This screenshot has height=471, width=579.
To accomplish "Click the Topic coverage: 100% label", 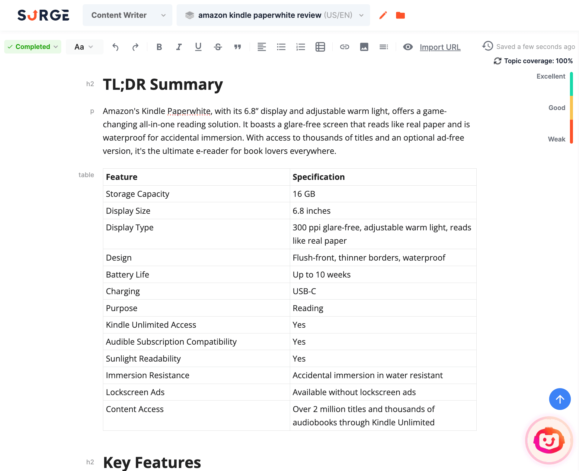I will [538, 61].
